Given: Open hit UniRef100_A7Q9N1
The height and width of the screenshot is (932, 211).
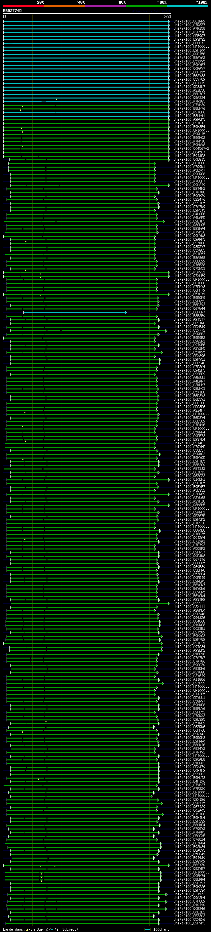Looking at the screenshot, I should (x=189, y=167).
